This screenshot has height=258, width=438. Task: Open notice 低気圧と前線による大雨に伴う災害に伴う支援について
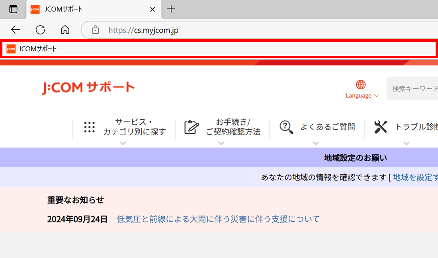tap(218, 219)
